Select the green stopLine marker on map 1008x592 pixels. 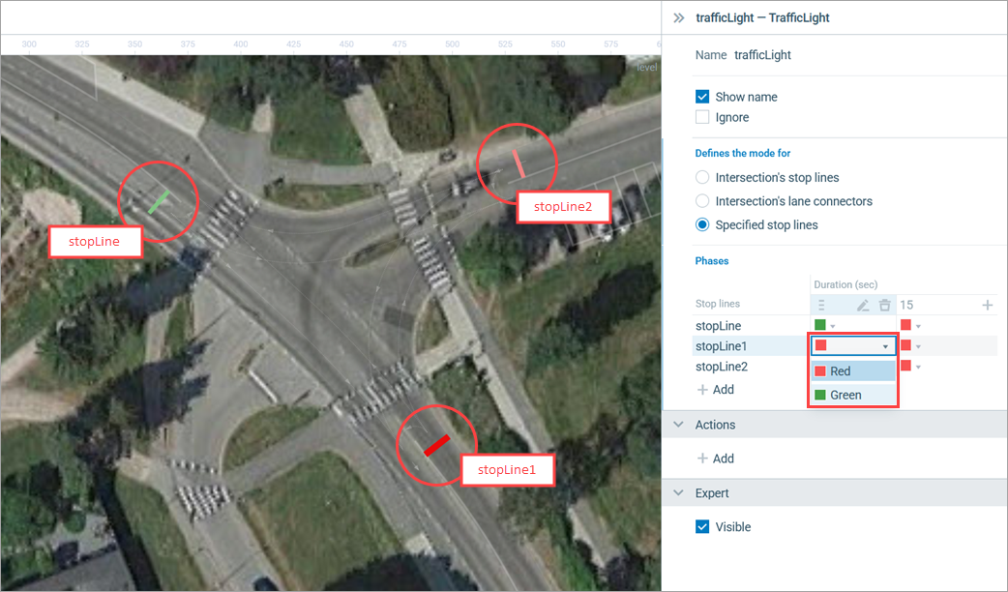(x=159, y=201)
